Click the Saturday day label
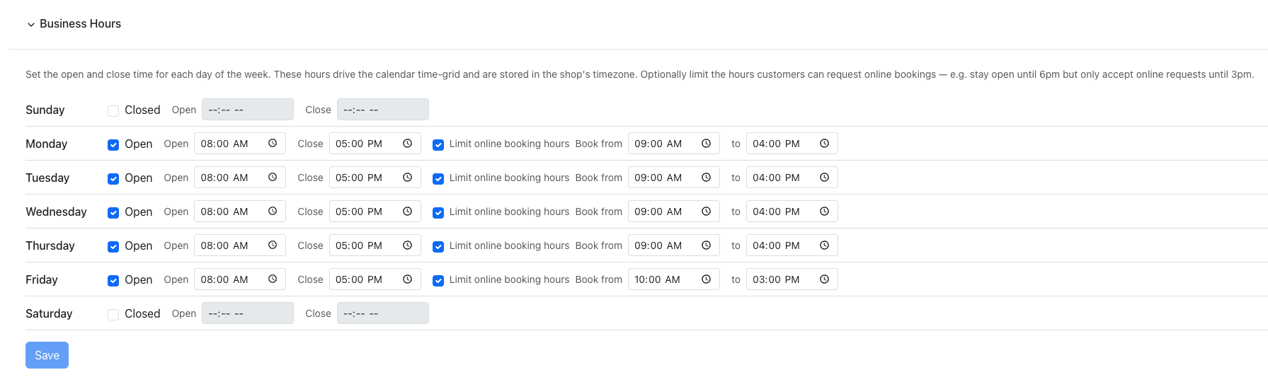Viewport: 1268px width, 382px height. (x=49, y=313)
